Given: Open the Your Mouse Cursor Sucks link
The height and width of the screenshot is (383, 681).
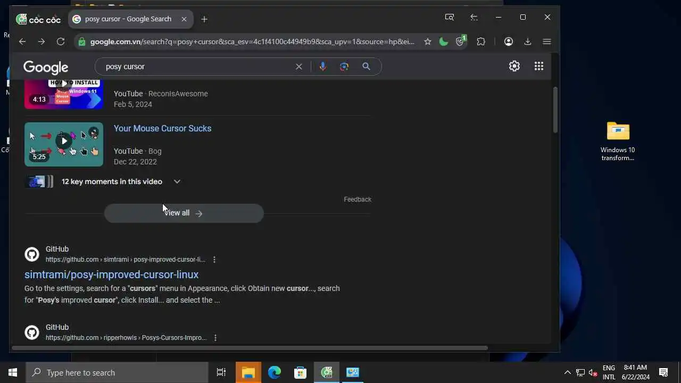Looking at the screenshot, I should coord(162,128).
